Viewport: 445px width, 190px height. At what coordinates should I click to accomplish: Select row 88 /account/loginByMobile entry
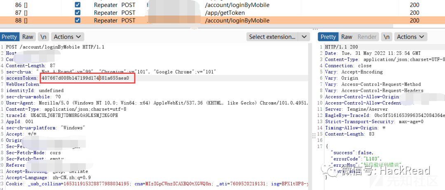pyautogui.click(x=237, y=21)
